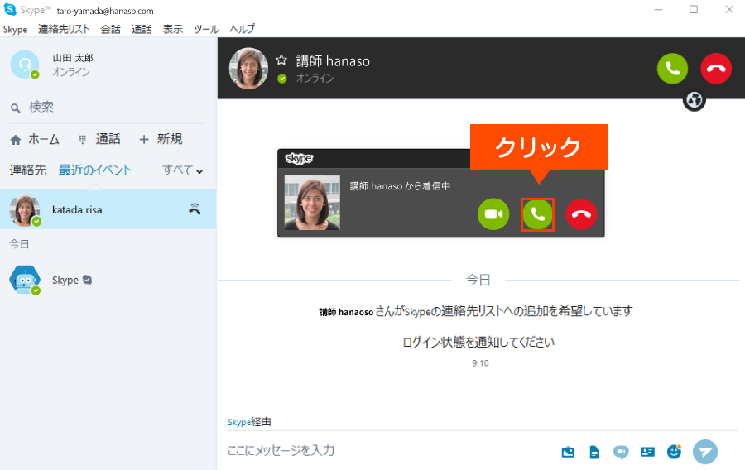The image size is (745, 470).
Task: Click the send file icon
Action: tap(594, 452)
